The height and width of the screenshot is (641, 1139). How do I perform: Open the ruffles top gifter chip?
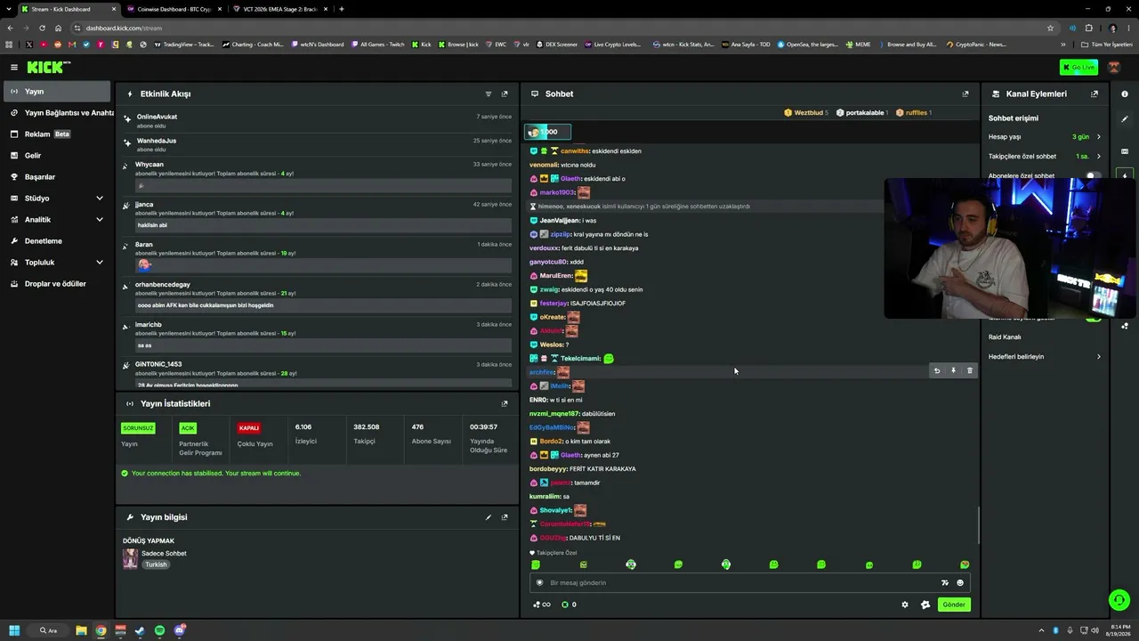point(916,113)
